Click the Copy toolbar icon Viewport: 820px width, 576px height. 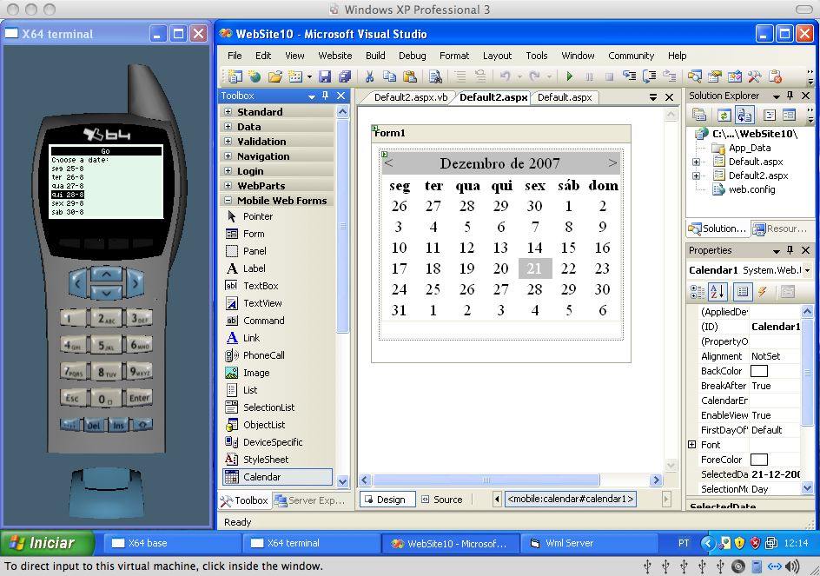390,77
